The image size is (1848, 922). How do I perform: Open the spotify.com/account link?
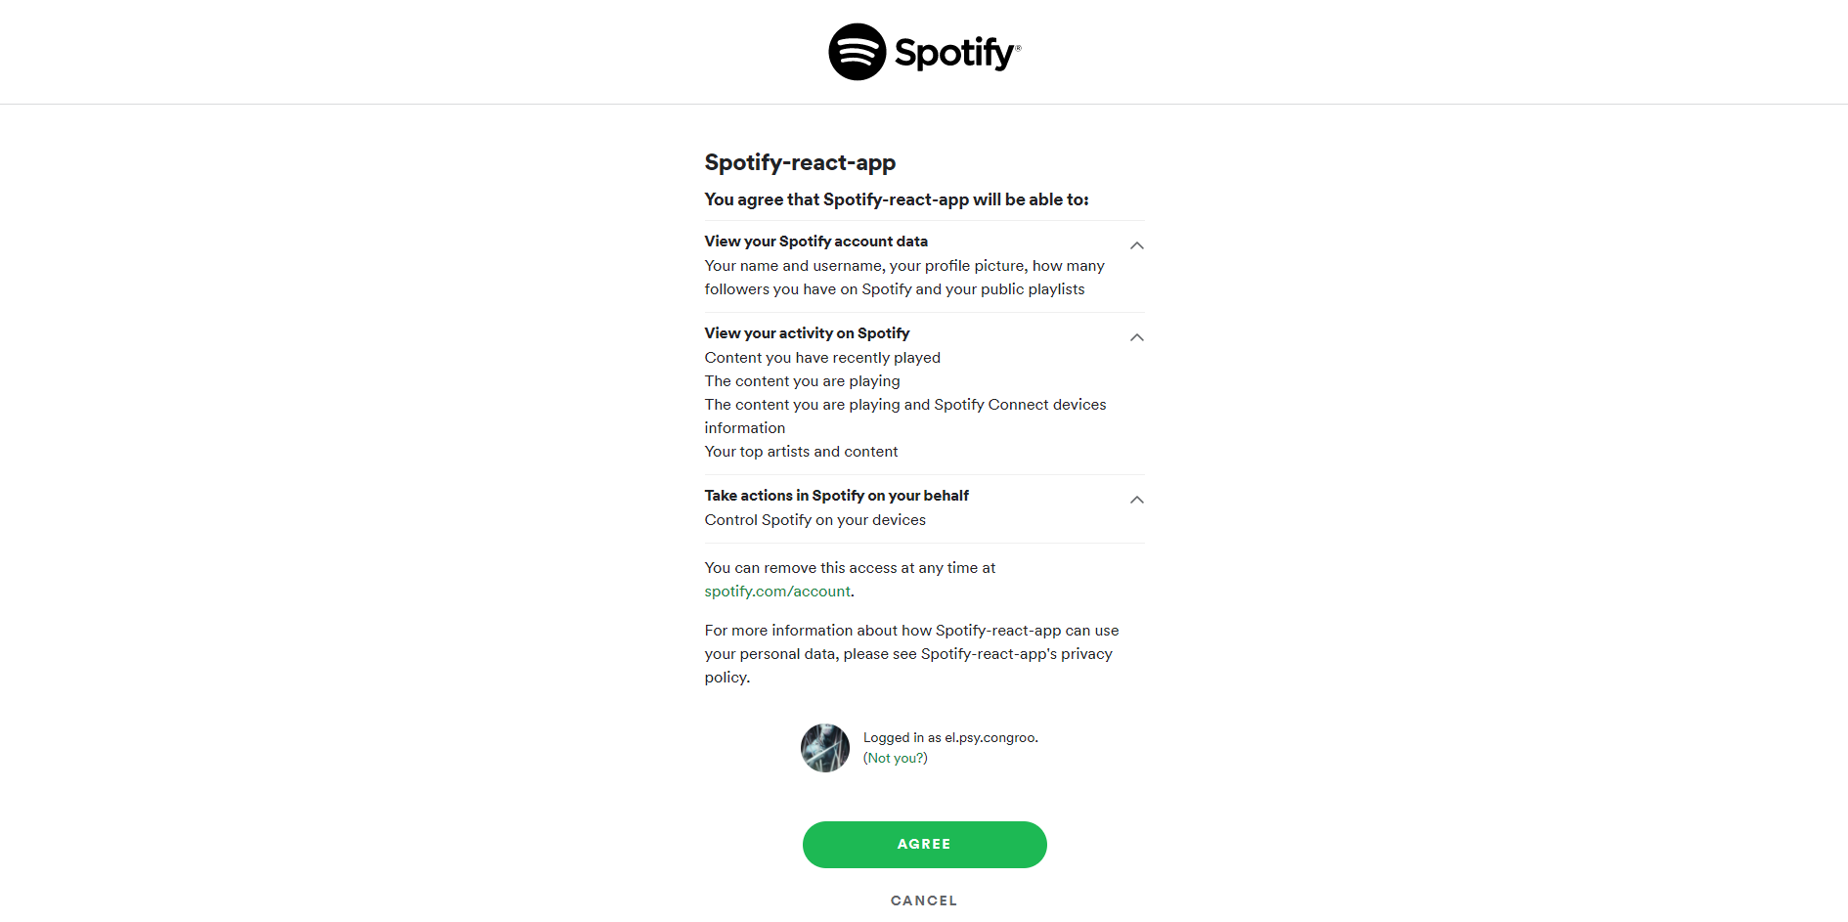(x=776, y=591)
